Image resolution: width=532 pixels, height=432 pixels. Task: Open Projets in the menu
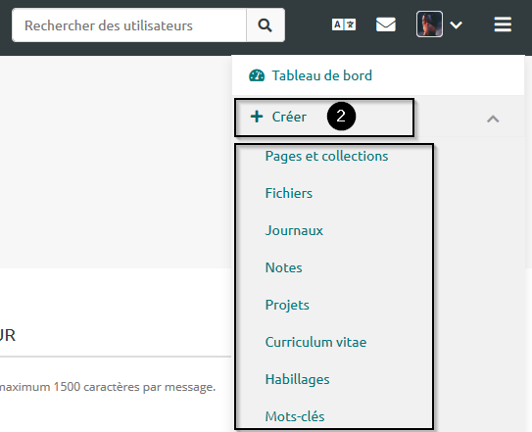pyautogui.click(x=287, y=305)
